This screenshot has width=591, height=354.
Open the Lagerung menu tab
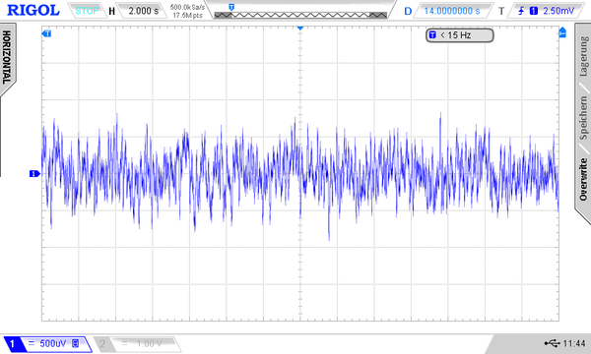[583, 56]
